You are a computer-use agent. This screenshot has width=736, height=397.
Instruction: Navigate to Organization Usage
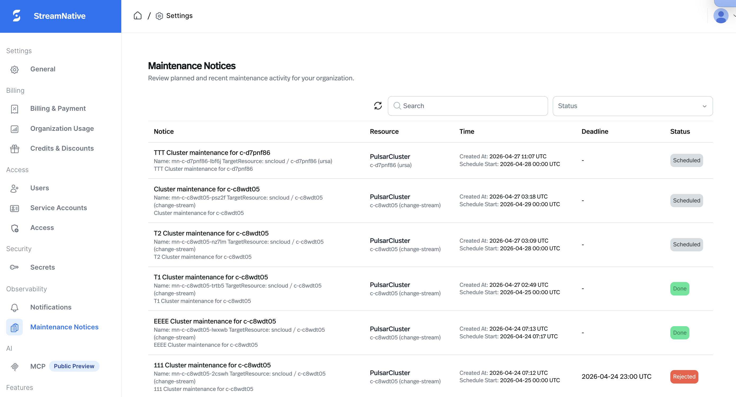coord(62,128)
